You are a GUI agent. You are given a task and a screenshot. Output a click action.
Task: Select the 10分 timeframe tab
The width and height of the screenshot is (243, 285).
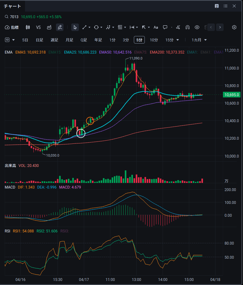click(x=154, y=40)
